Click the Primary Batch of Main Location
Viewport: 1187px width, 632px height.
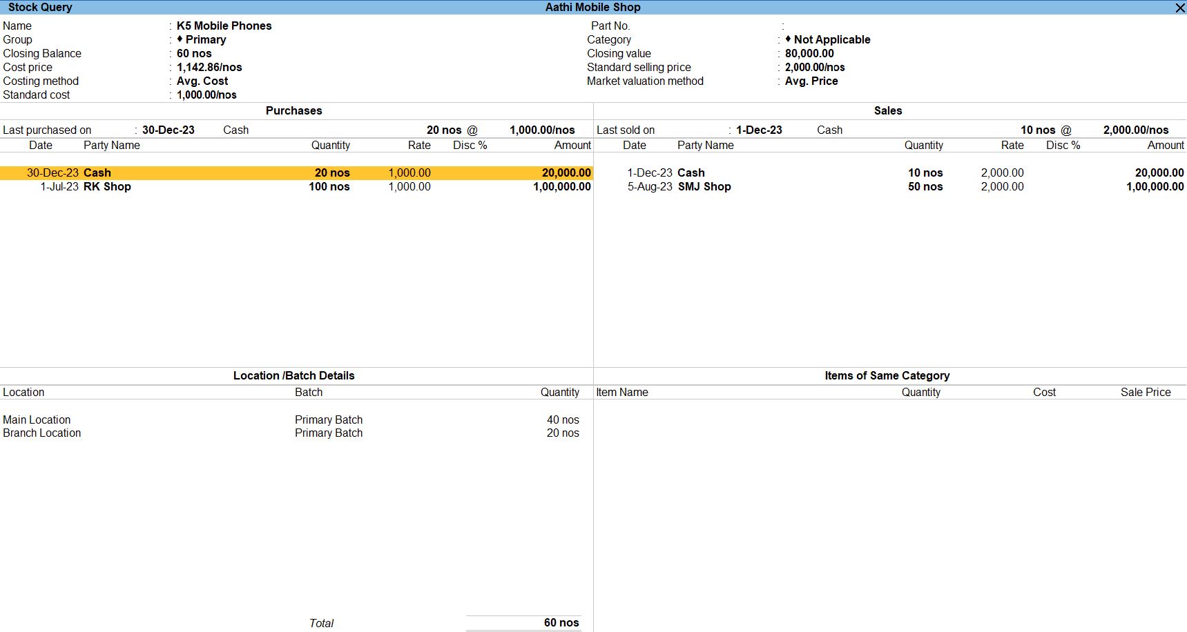point(329,419)
